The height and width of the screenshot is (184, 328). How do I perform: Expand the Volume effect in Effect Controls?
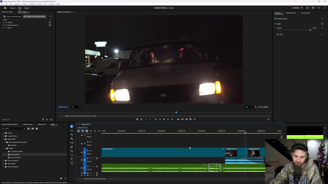pos(3,22)
